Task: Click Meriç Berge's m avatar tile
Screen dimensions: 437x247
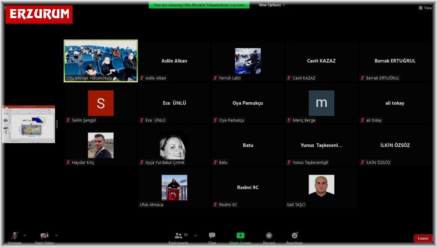Action: (x=321, y=103)
